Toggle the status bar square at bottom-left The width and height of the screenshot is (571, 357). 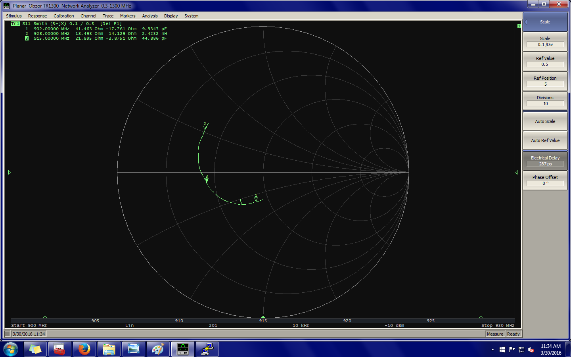(x=7, y=334)
